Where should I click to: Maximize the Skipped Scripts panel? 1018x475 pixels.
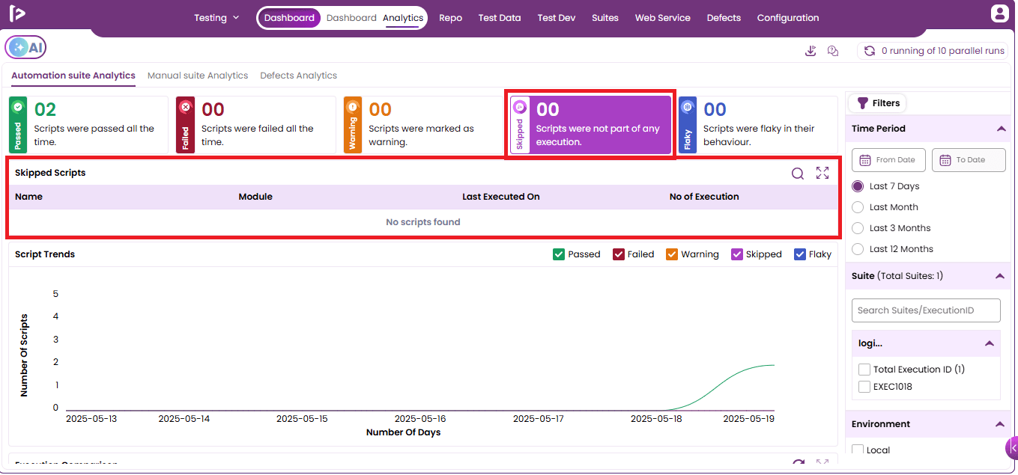822,173
